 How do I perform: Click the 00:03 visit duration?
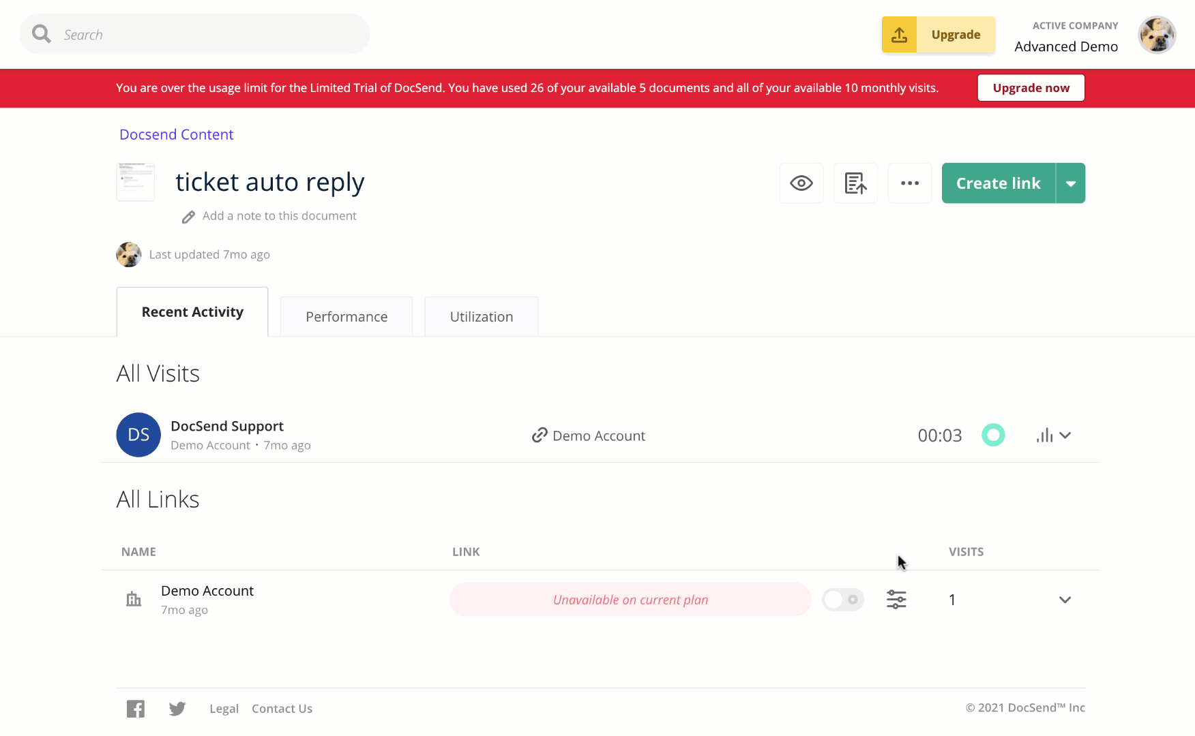(x=940, y=435)
